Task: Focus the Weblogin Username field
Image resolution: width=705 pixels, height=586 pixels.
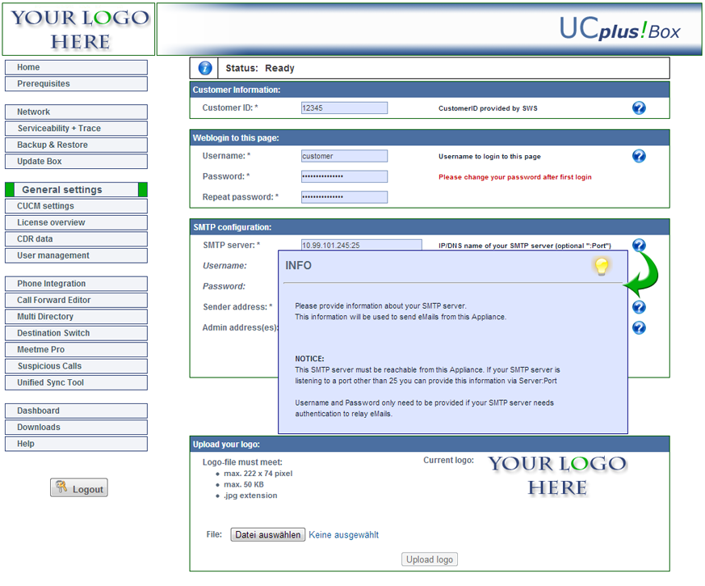Action: point(344,156)
